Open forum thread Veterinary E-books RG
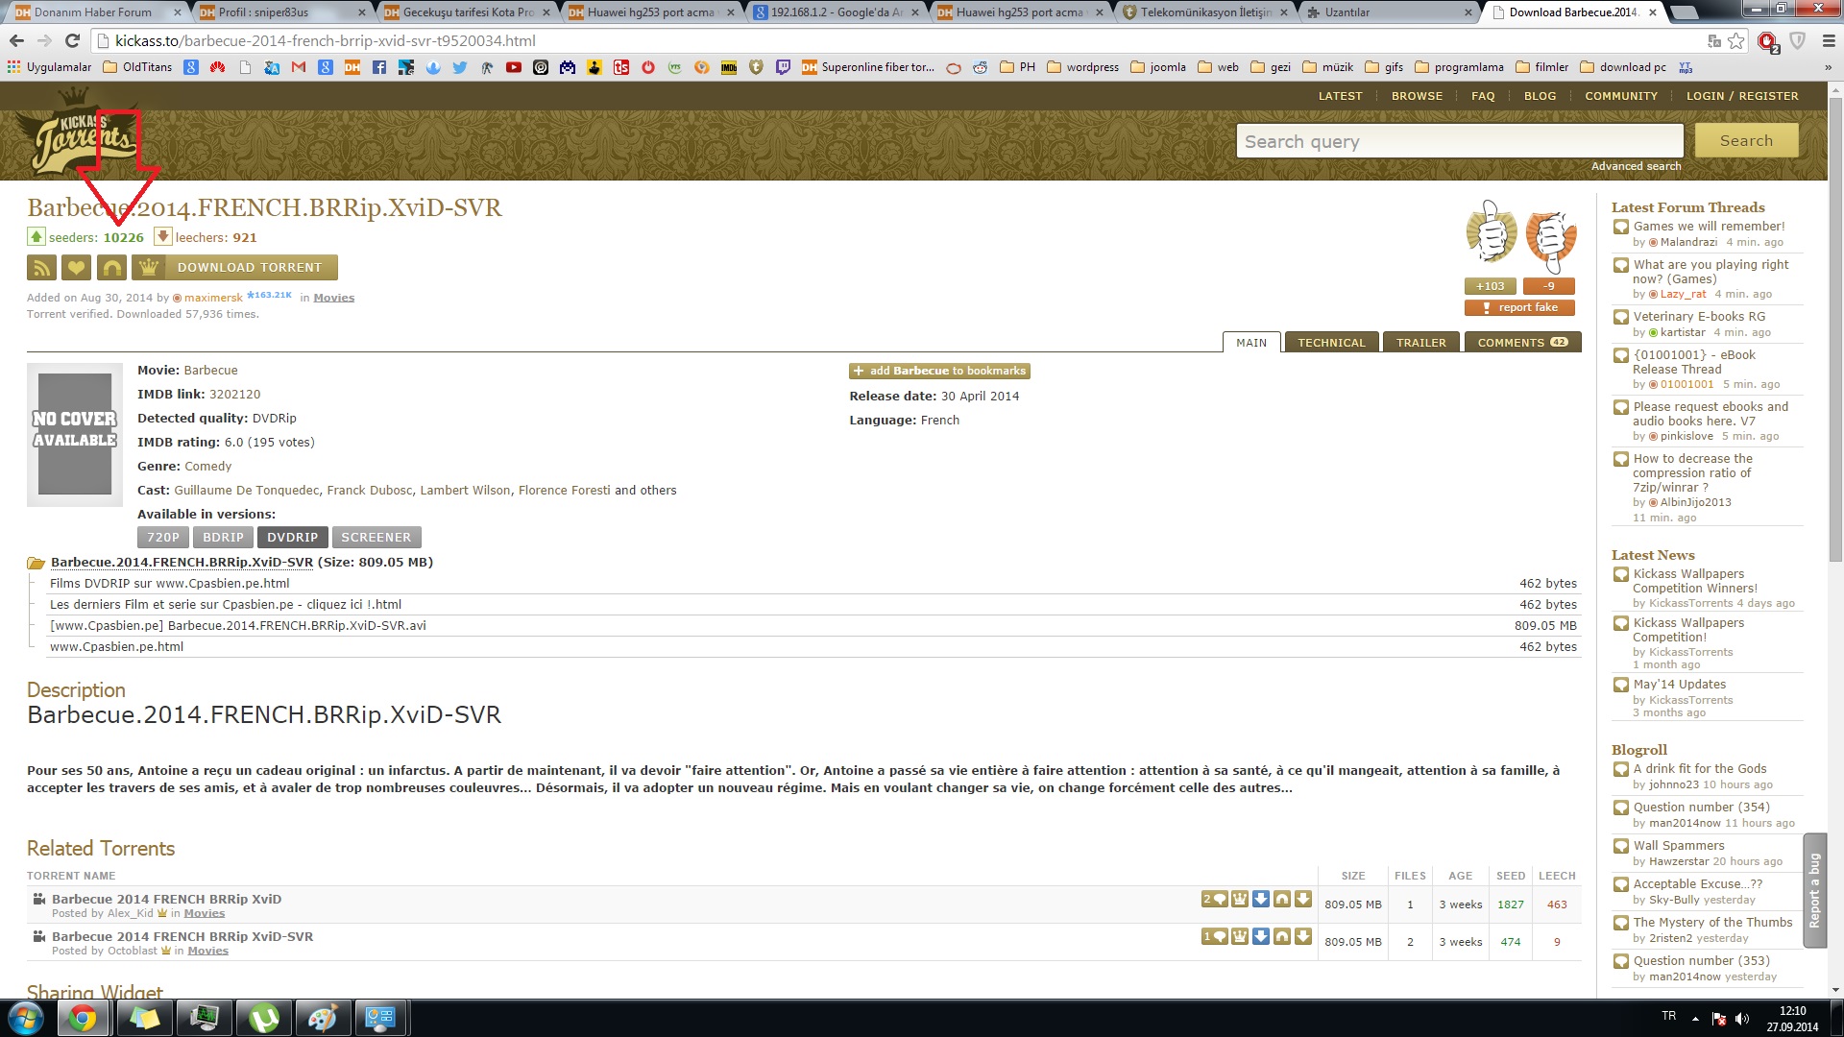 coord(1699,317)
